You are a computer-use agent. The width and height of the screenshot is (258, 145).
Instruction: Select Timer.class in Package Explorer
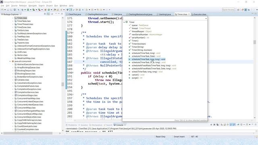(22, 18)
